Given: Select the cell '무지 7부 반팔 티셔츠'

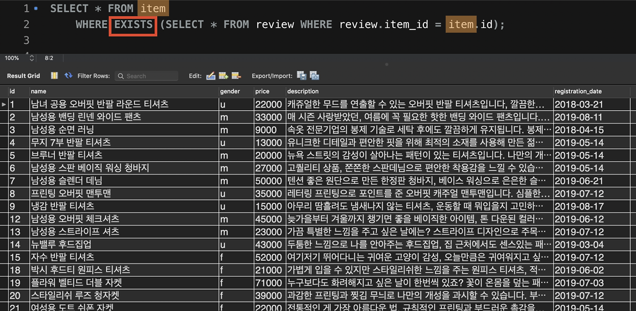Looking at the screenshot, I should click(x=124, y=142).
